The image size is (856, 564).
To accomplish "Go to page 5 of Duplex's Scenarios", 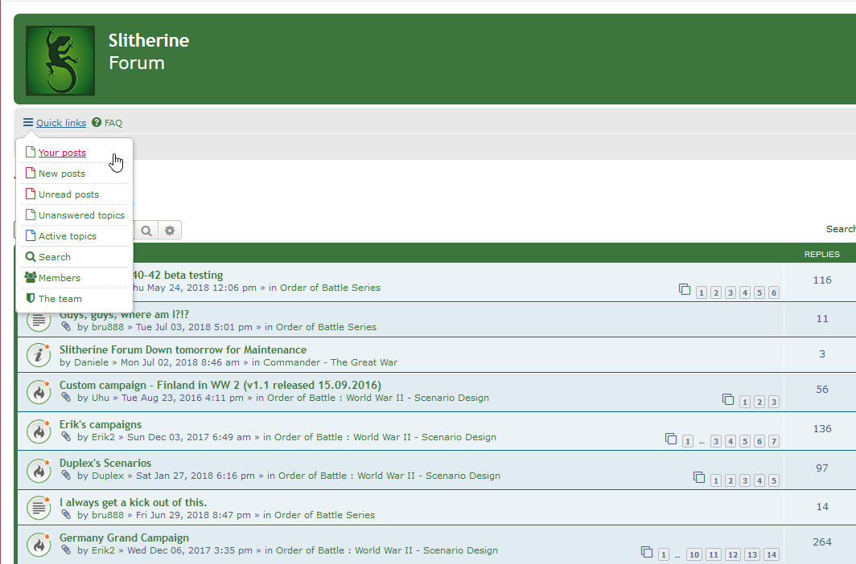I will (774, 480).
